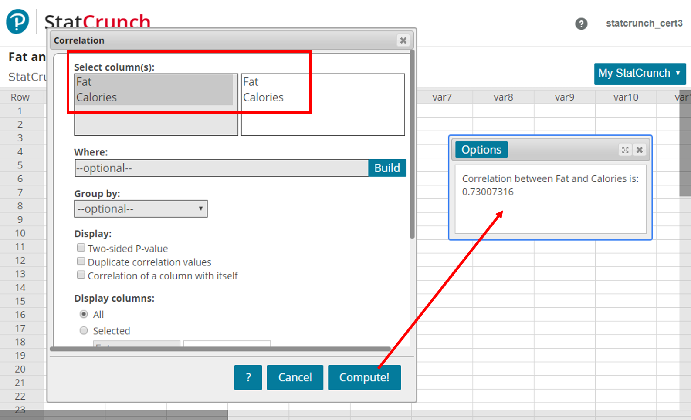Open the Options menu in results window
The image size is (691, 420).
point(481,150)
